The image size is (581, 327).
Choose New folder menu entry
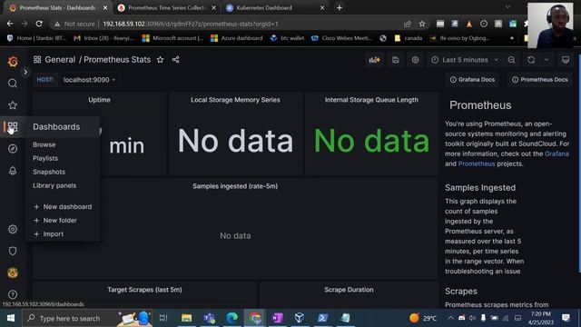pos(55,220)
